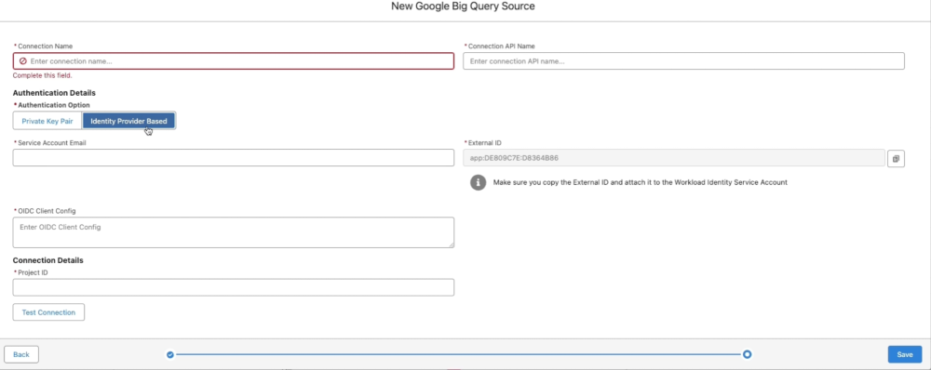The width and height of the screenshot is (931, 370).
Task: Click the error icon in Connection Name field
Action: pyautogui.click(x=23, y=61)
